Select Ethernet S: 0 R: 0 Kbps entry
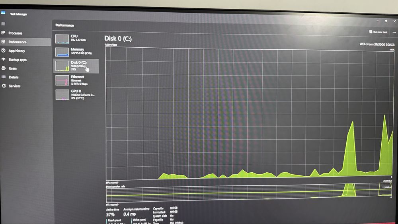The height and width of the screenshot is (224, 398). point(76,80)
